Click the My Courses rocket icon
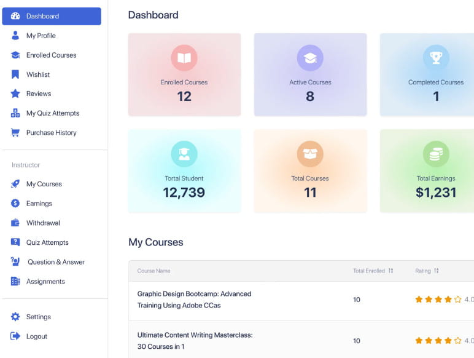 15,184
